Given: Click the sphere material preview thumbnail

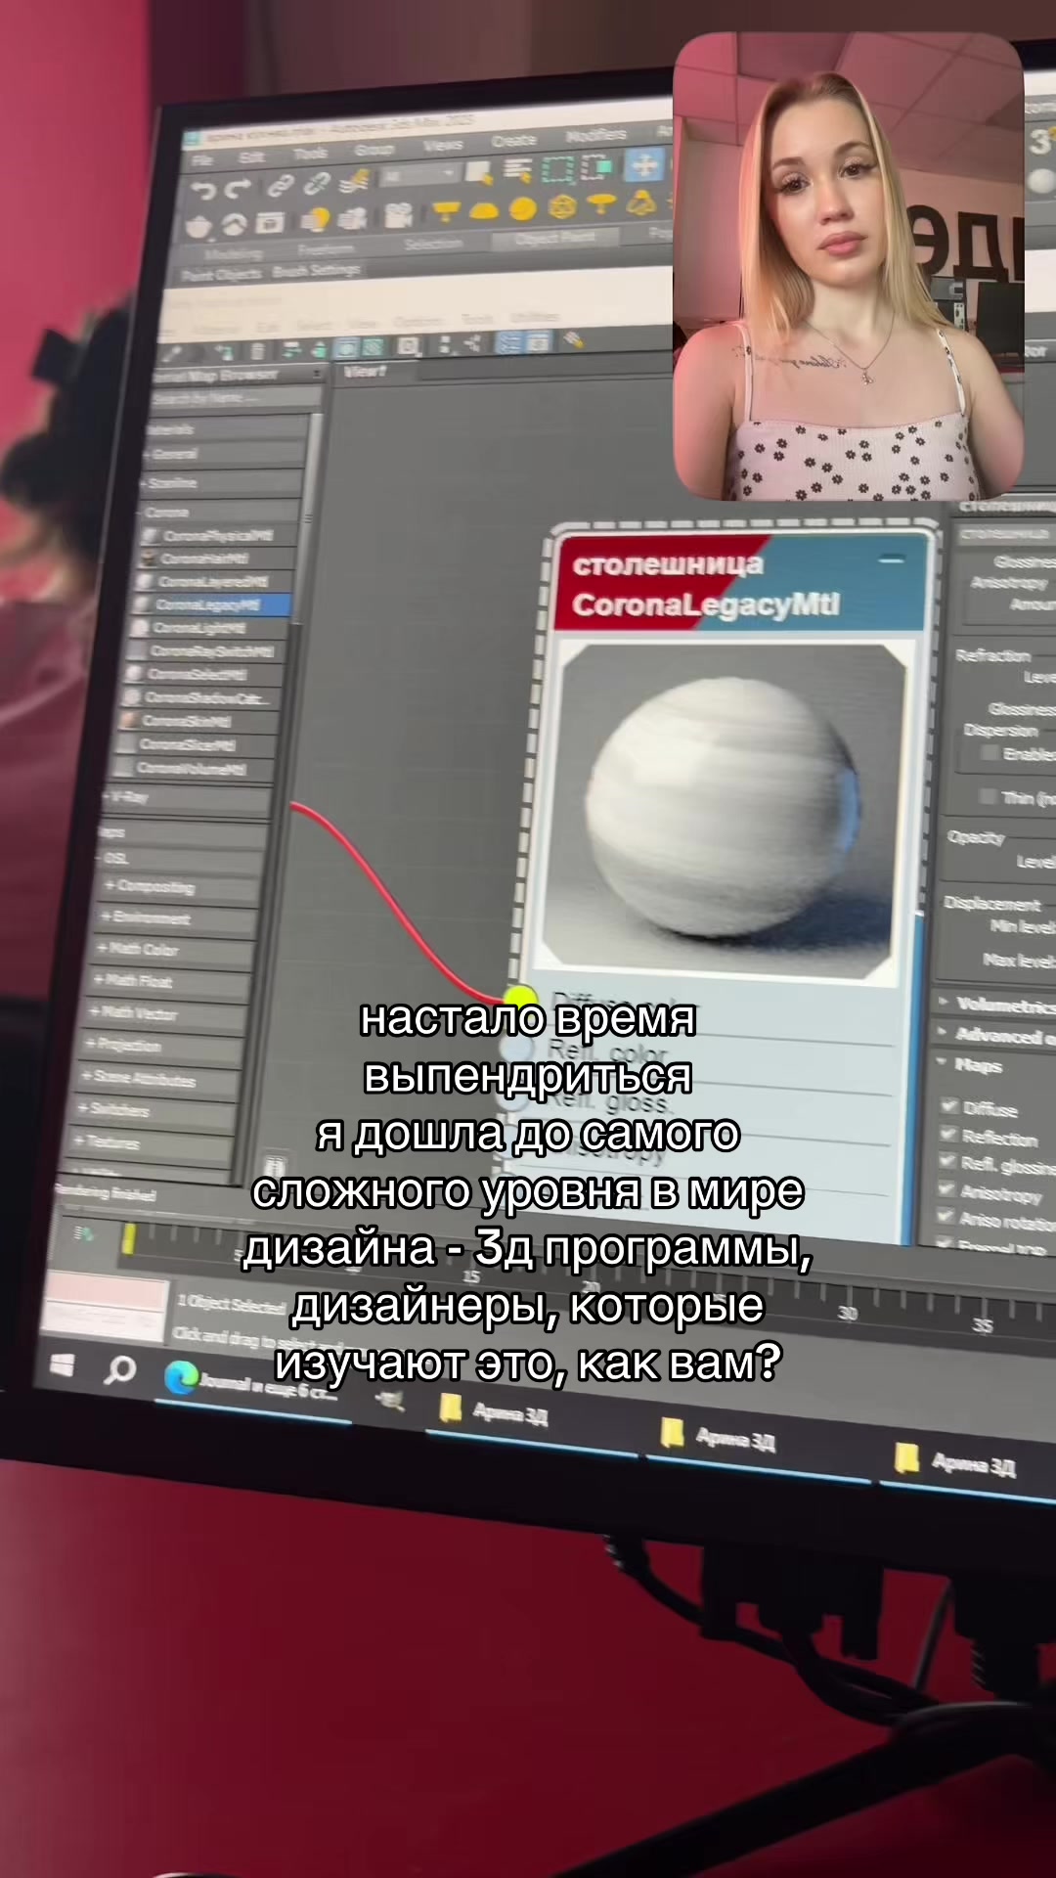Looking at the screenshot, I should point(721,809).
